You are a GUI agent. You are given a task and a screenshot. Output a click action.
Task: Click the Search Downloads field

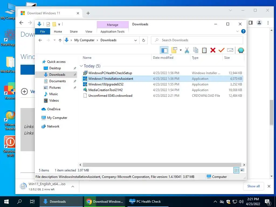tap(197, 40)
